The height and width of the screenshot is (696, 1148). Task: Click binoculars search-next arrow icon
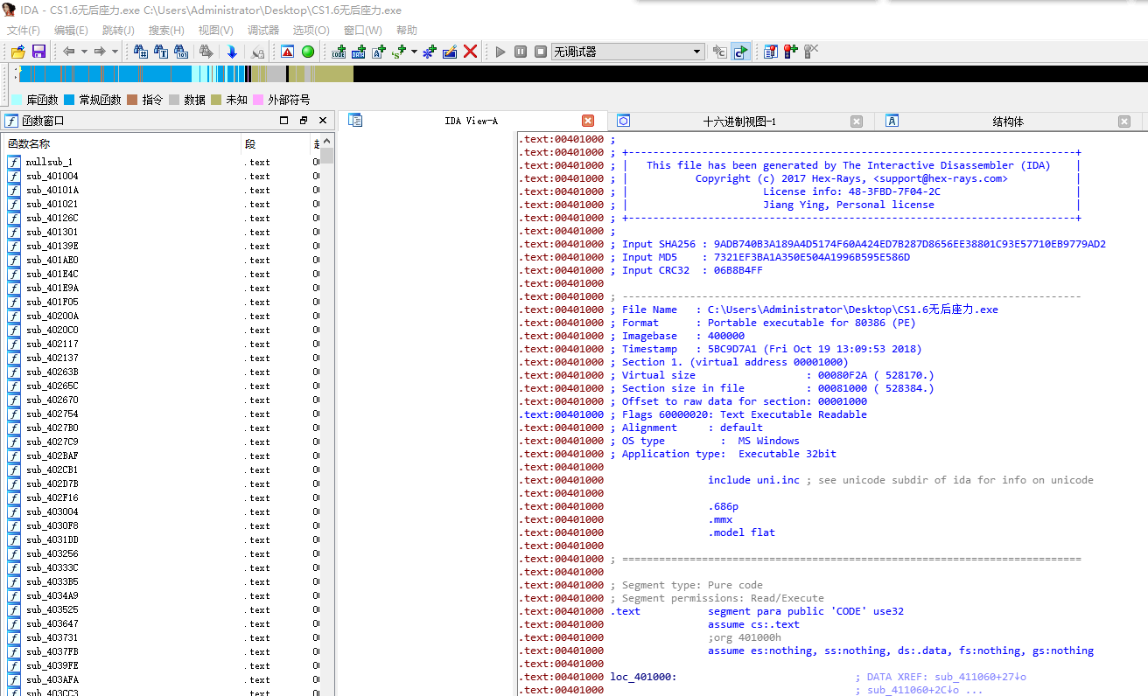[206, 52]
